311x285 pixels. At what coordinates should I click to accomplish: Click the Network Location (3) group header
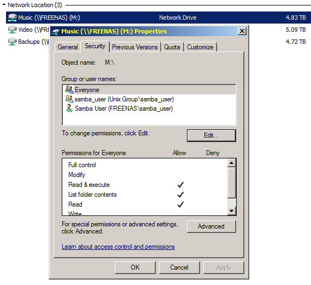tap(35, 5)
